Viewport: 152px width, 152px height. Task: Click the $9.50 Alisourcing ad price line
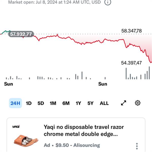click(x=72, y=145)
